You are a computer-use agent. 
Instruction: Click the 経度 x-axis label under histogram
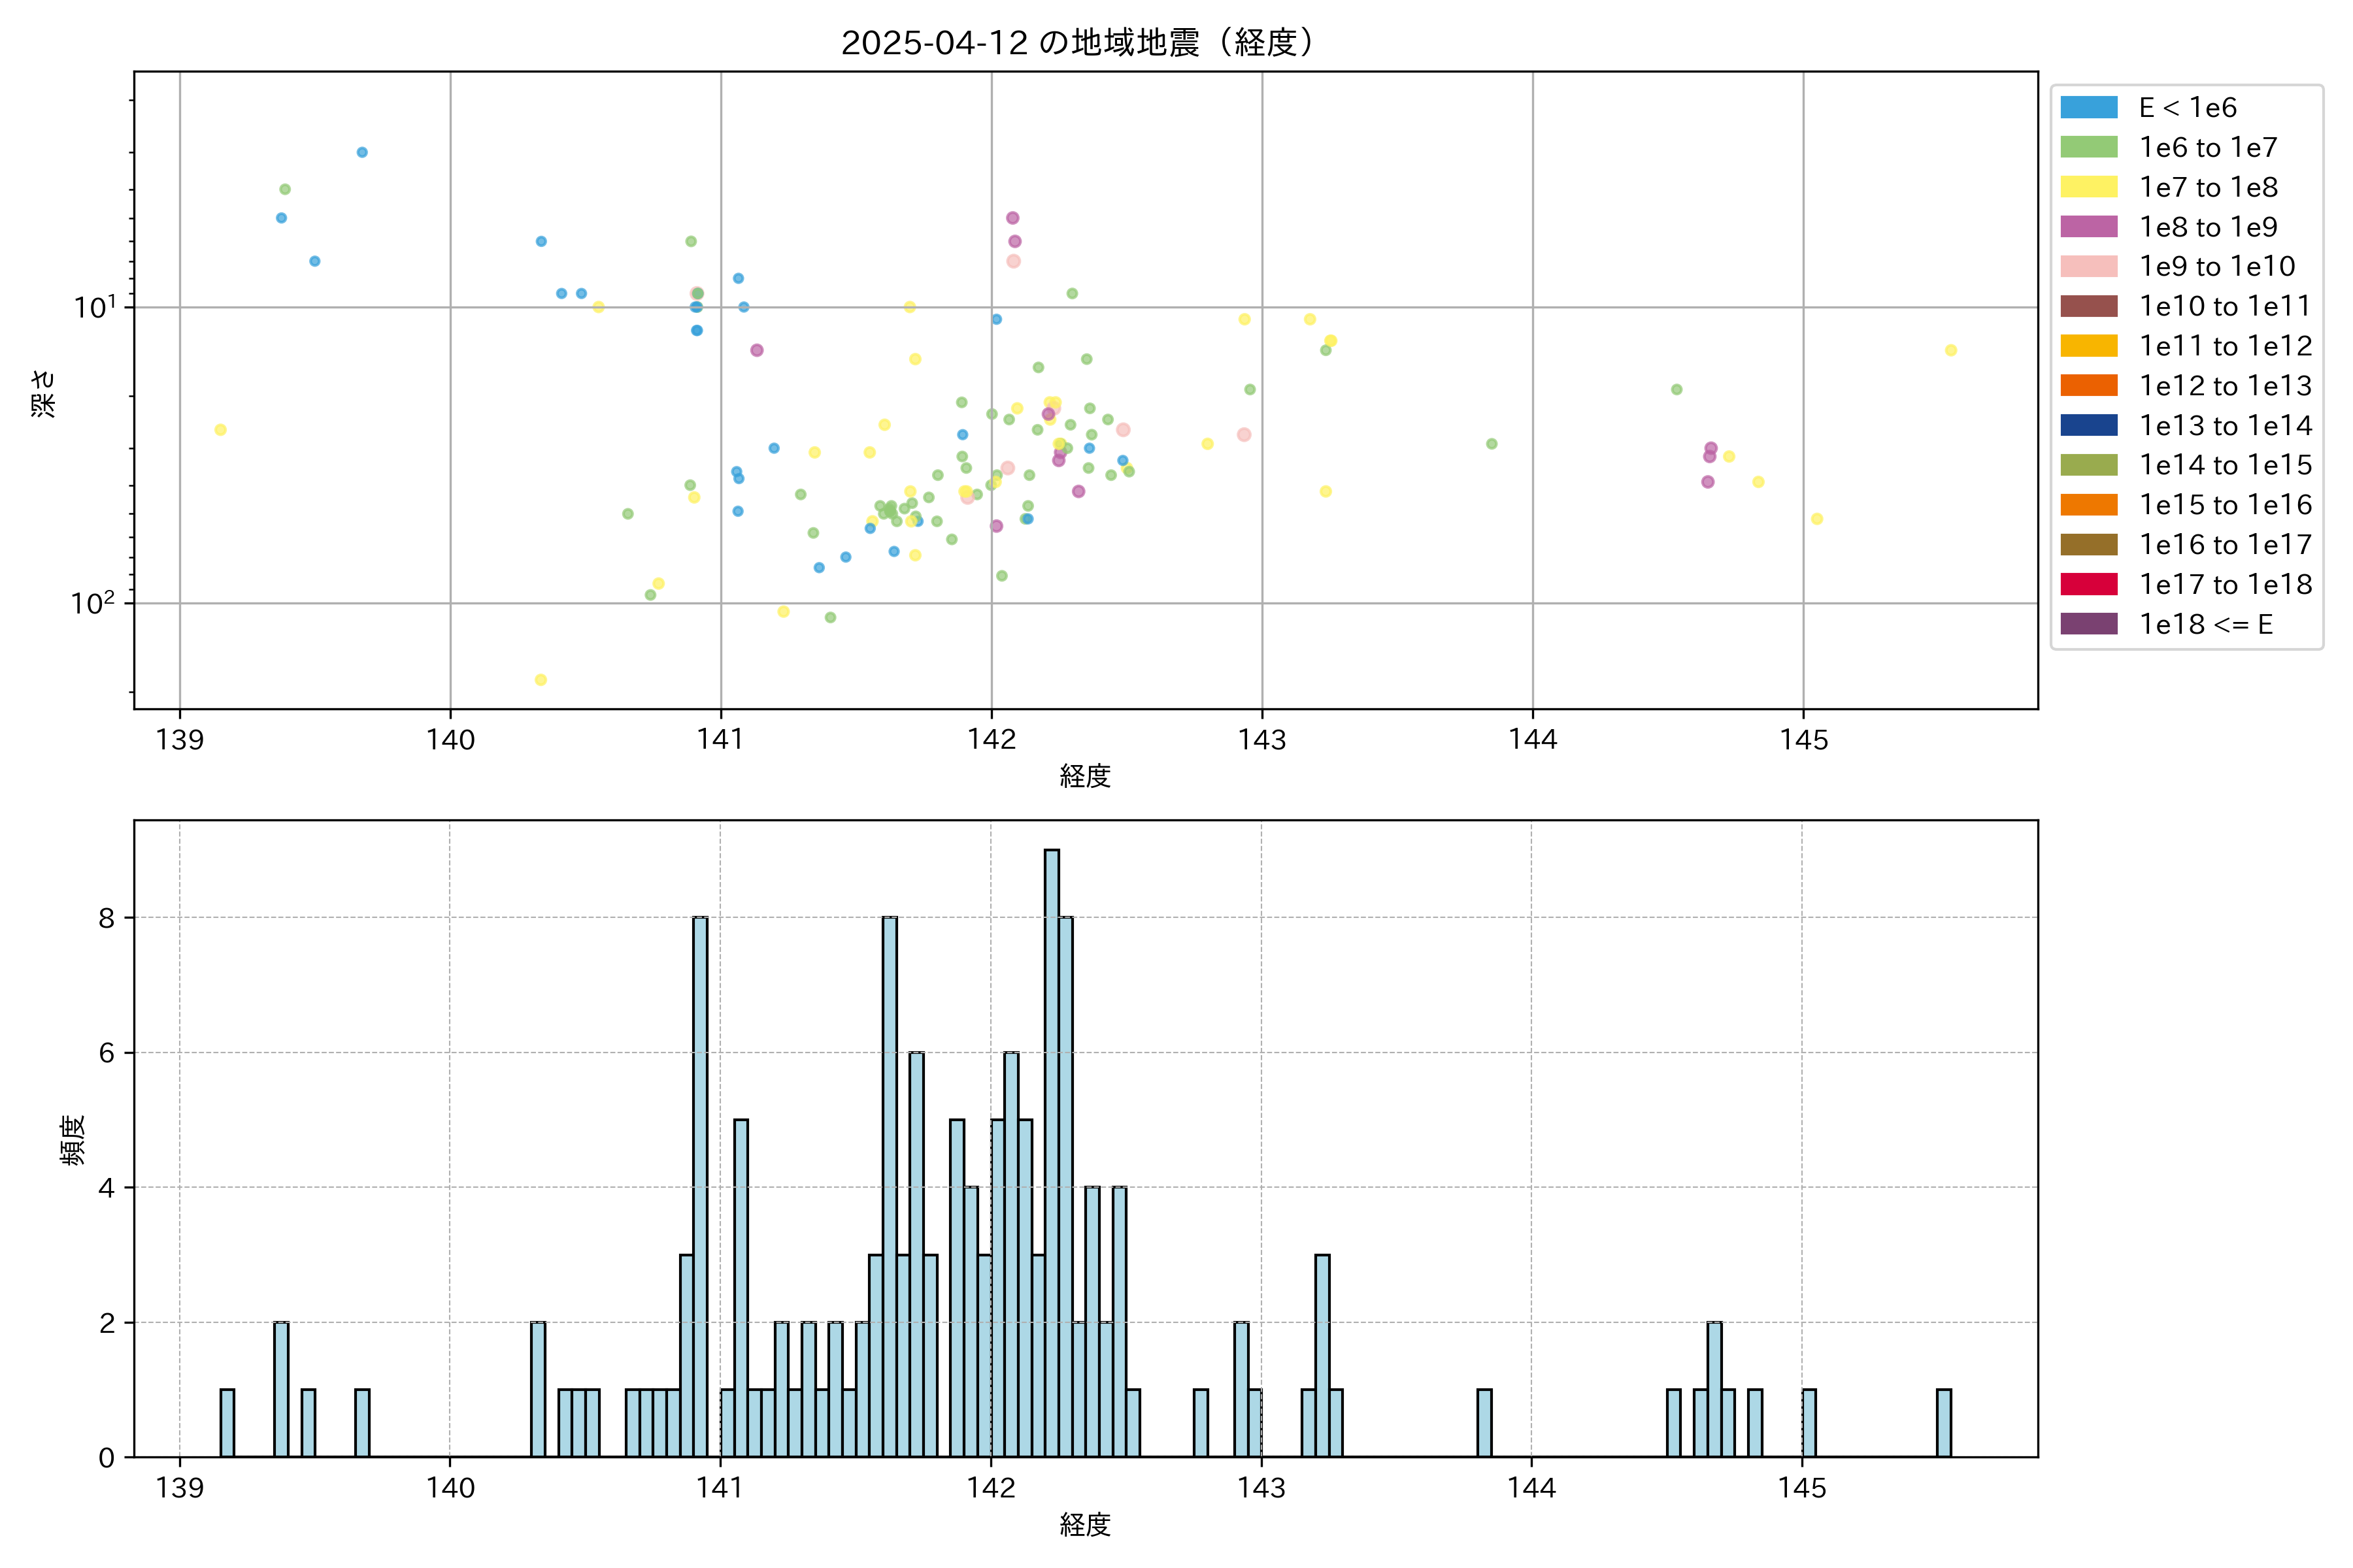pos(1084,1525)
